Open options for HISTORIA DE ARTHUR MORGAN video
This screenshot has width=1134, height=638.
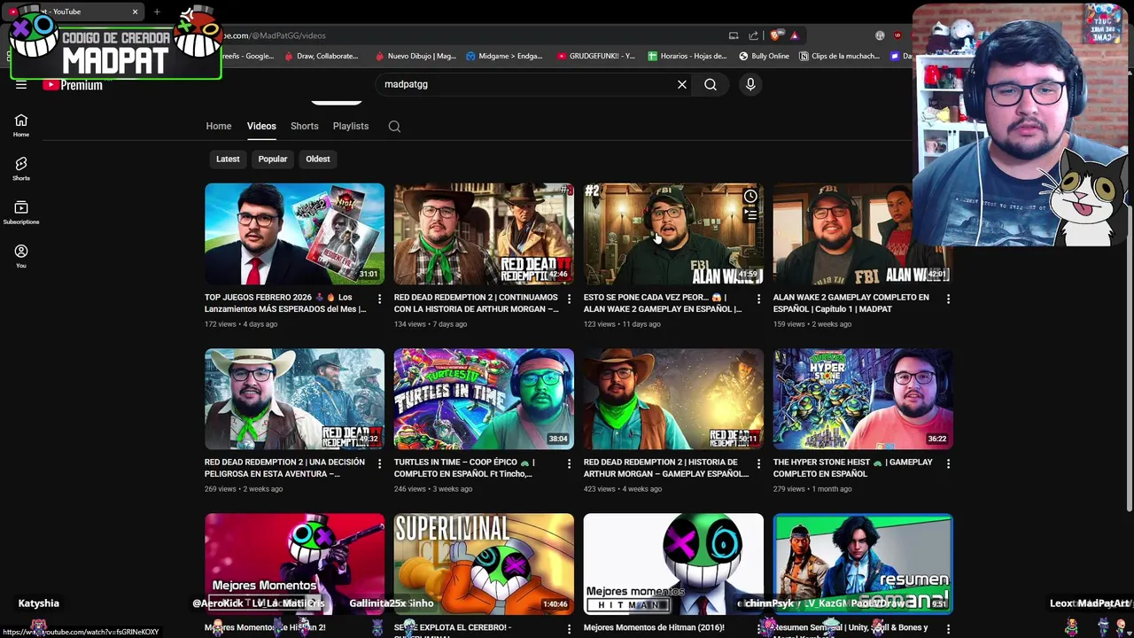point(758,463)
